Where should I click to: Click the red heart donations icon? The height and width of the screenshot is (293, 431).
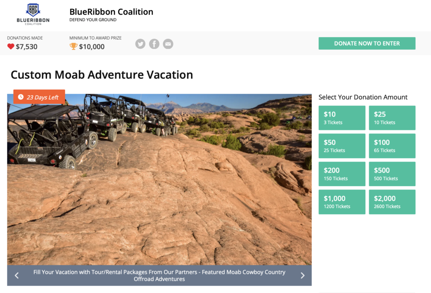(x=11, y=46)
